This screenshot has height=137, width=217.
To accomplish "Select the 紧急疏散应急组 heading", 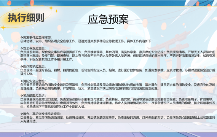I will 33,96.
